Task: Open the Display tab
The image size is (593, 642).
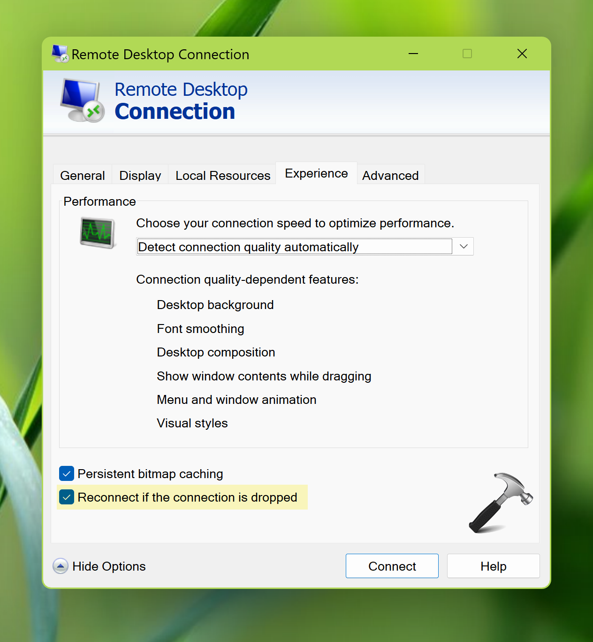Action: [x=140, y=175]
